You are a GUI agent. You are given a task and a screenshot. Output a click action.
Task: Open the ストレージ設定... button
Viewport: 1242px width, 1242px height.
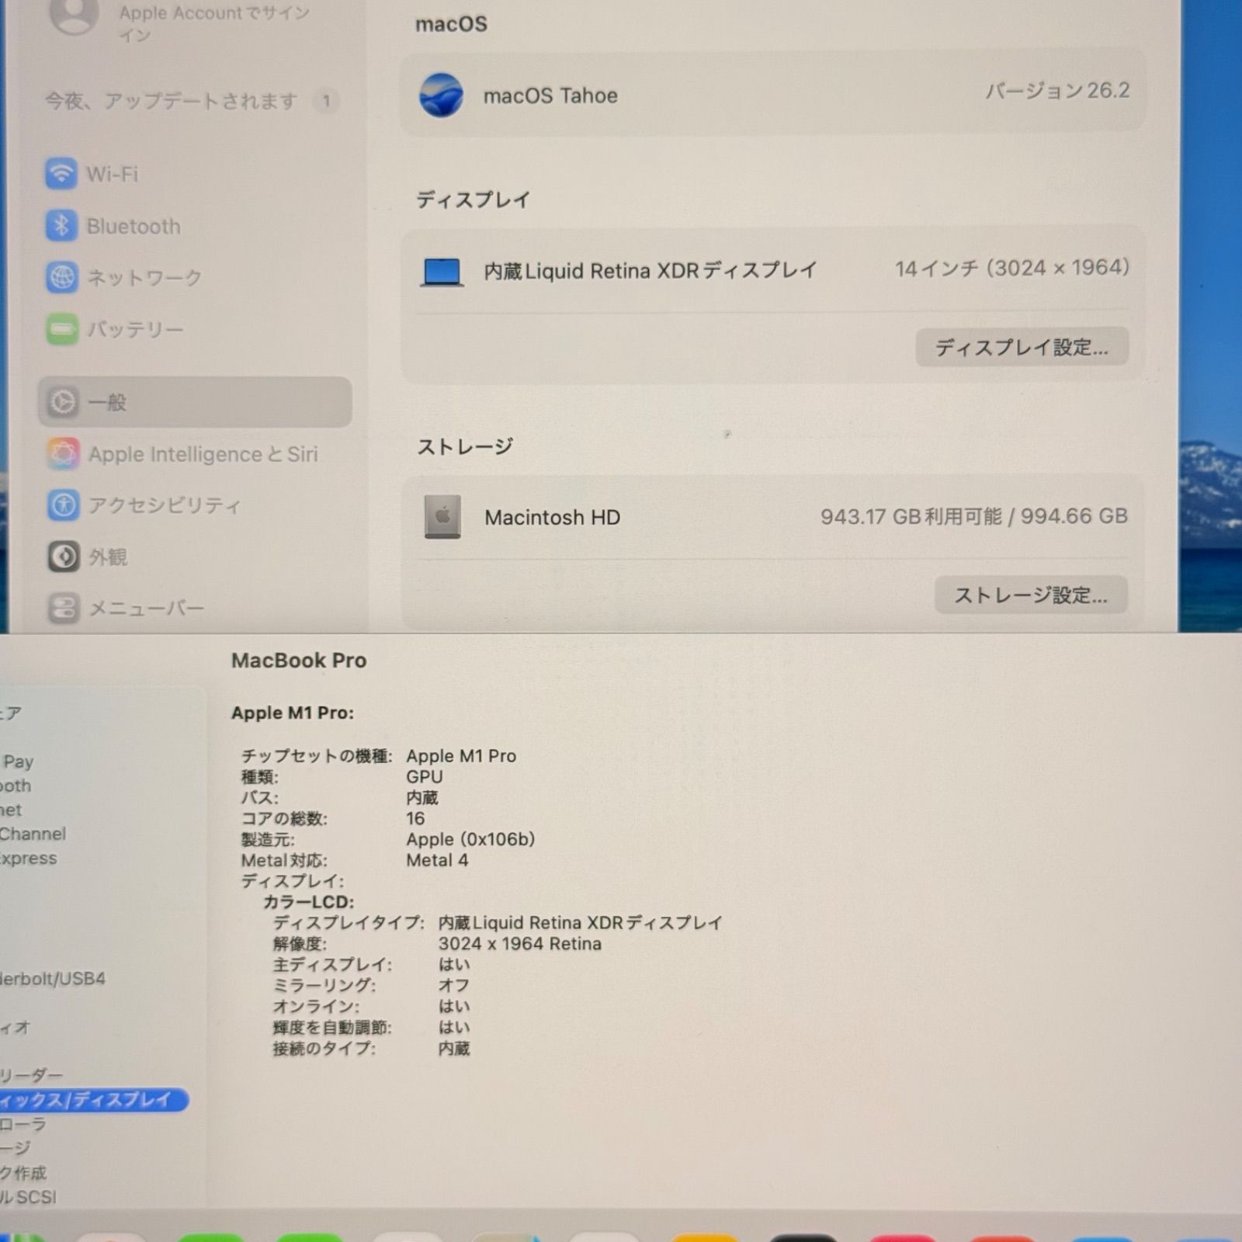tap(1031, 595)
